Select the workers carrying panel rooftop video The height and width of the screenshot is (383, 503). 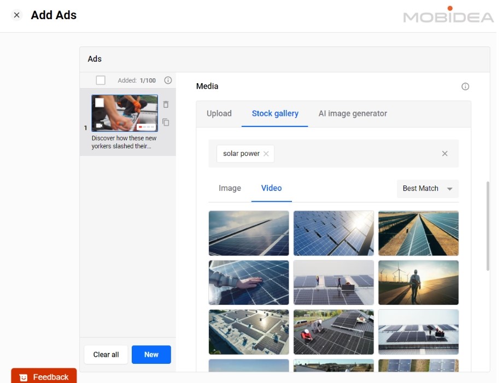[x=334, y=282]
